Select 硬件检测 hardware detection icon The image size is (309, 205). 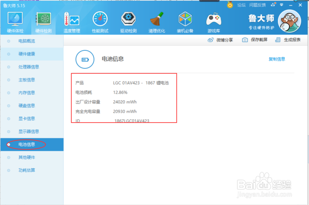point(43,22)
